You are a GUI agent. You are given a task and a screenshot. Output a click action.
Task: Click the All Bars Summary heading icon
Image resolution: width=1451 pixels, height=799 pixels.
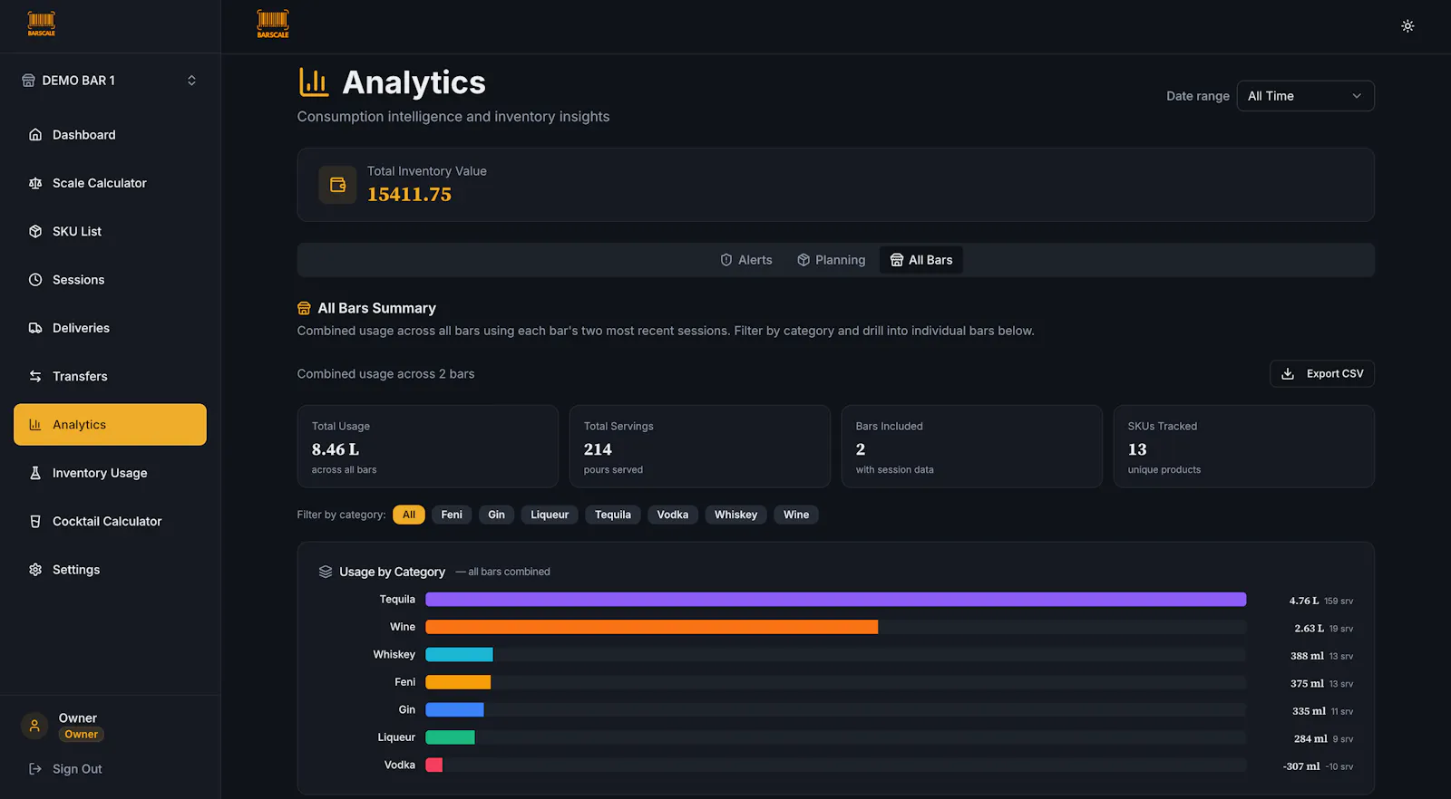304,308
